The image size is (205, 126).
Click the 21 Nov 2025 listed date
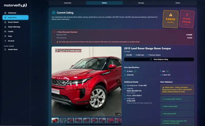pos(131,101)
